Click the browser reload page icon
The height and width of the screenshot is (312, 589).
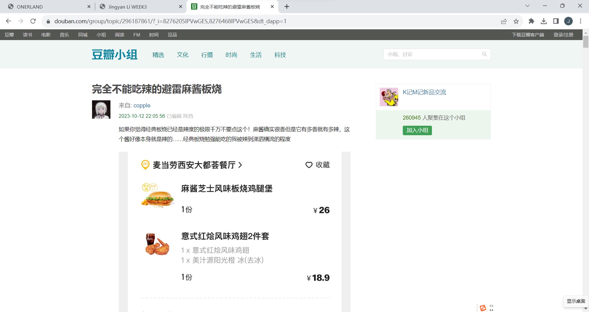pyautogui.click(x=33, y=21)
